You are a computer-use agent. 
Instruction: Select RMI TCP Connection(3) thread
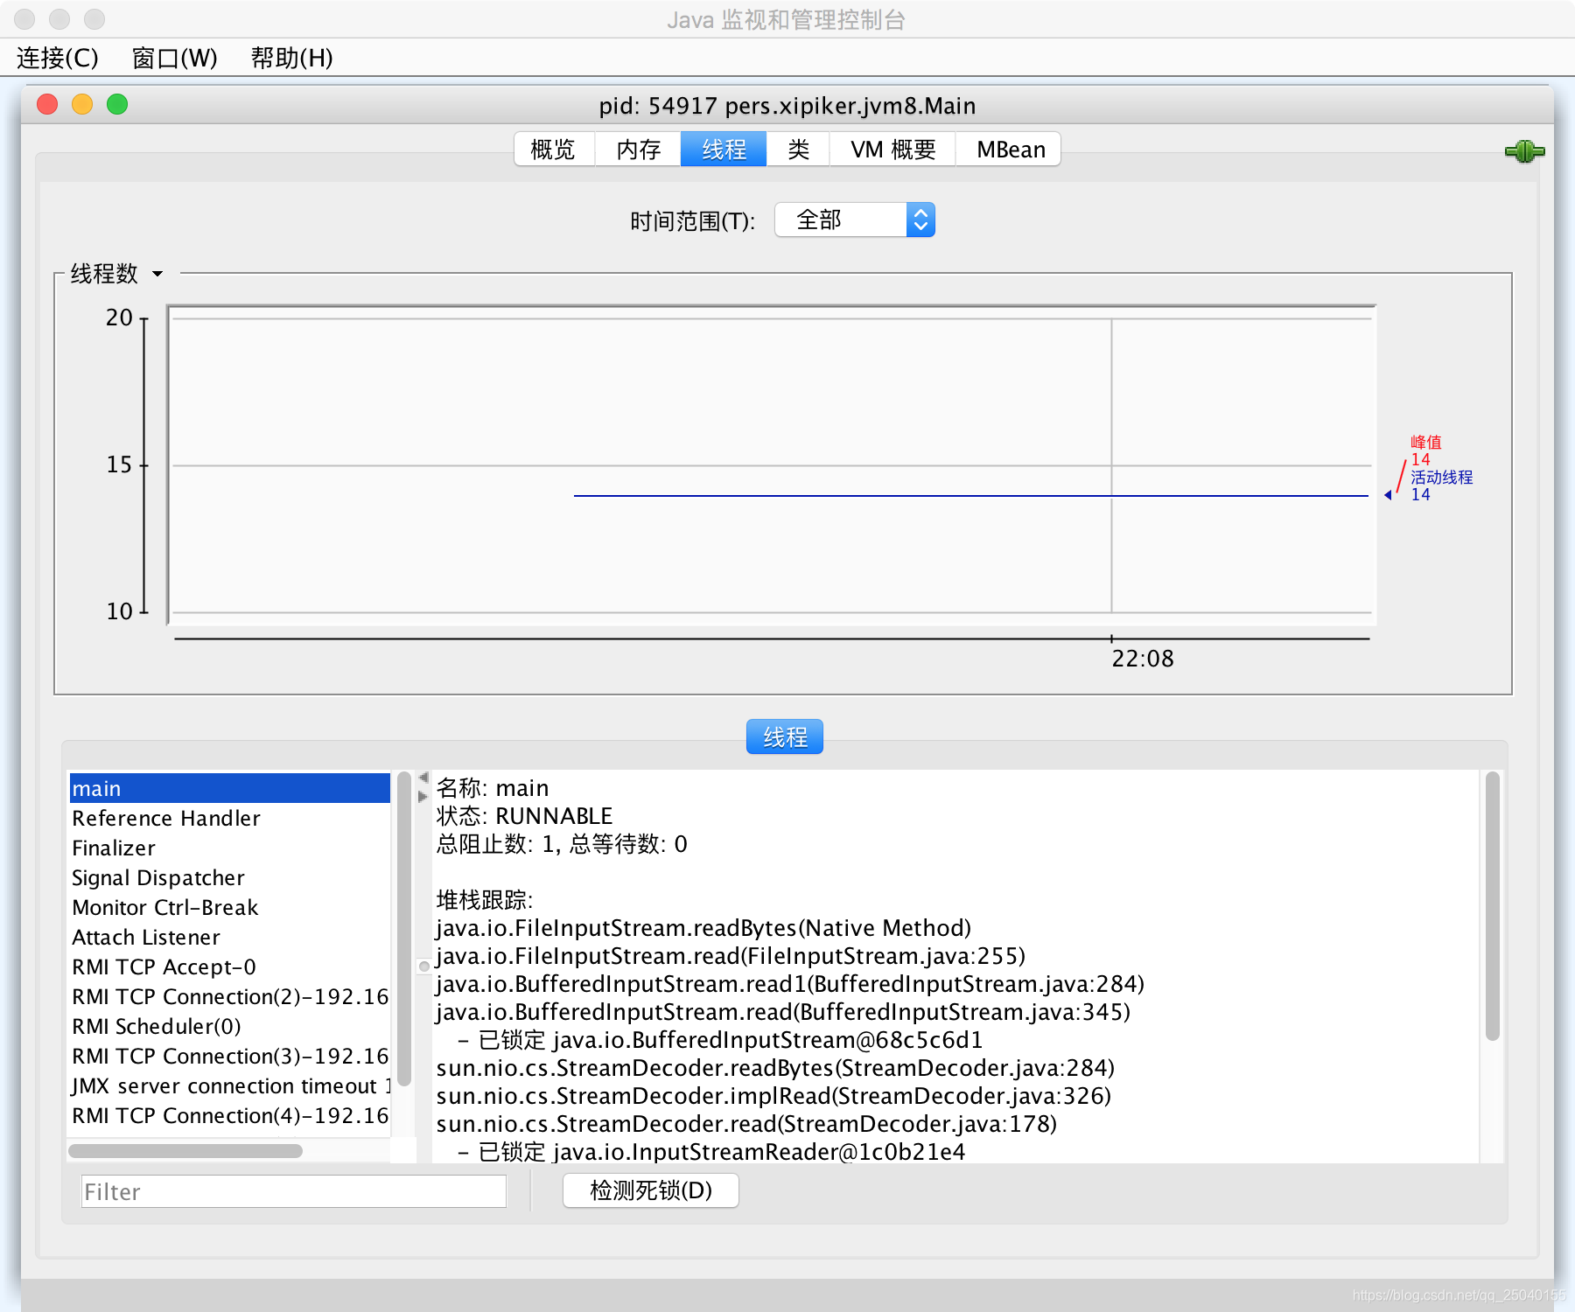tap(229, 1056)
